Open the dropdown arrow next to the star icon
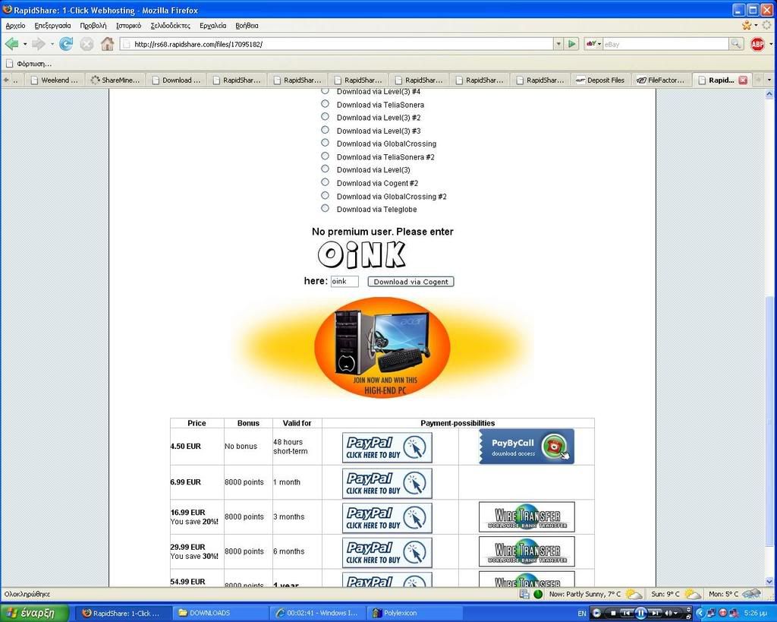The height and width of the screenshot is (622, 777). pos(757,25)
